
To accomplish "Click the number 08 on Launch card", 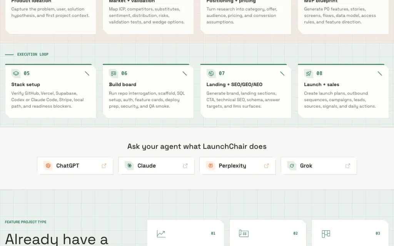I will click(x=319, y=73).
